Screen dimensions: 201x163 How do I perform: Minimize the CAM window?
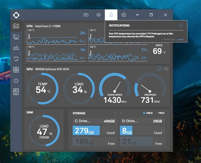tap(137, 15)
